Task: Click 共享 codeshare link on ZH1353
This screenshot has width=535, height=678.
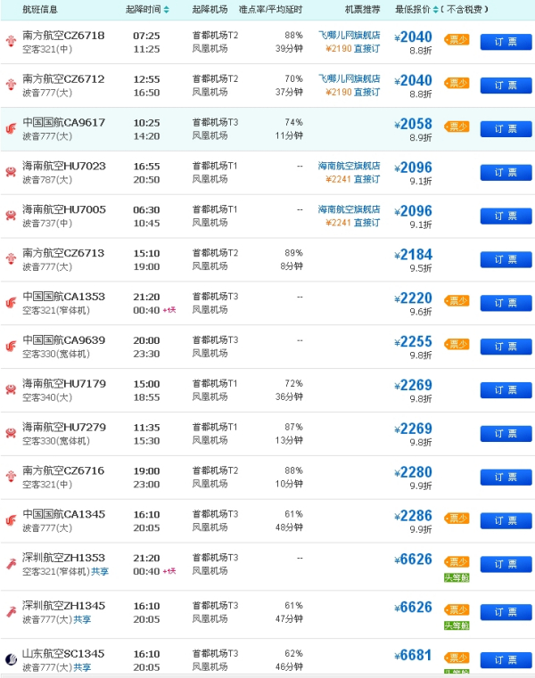Action: (x=100, y=572)
